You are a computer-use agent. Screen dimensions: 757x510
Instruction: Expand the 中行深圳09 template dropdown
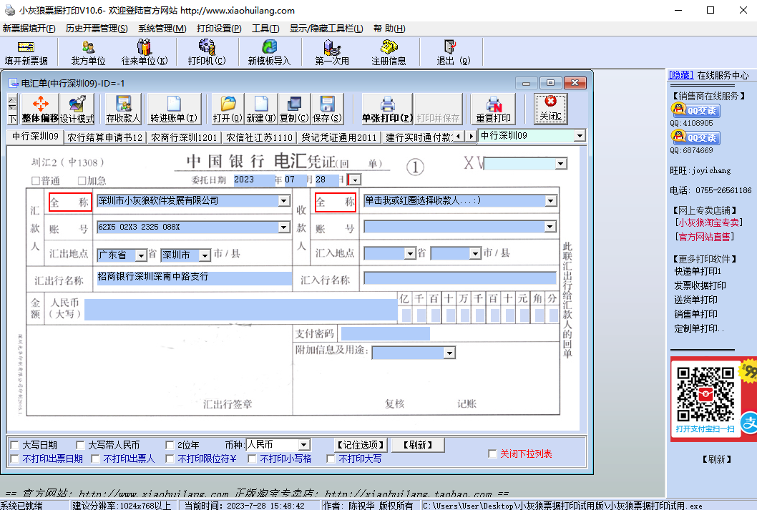point(580,136)
